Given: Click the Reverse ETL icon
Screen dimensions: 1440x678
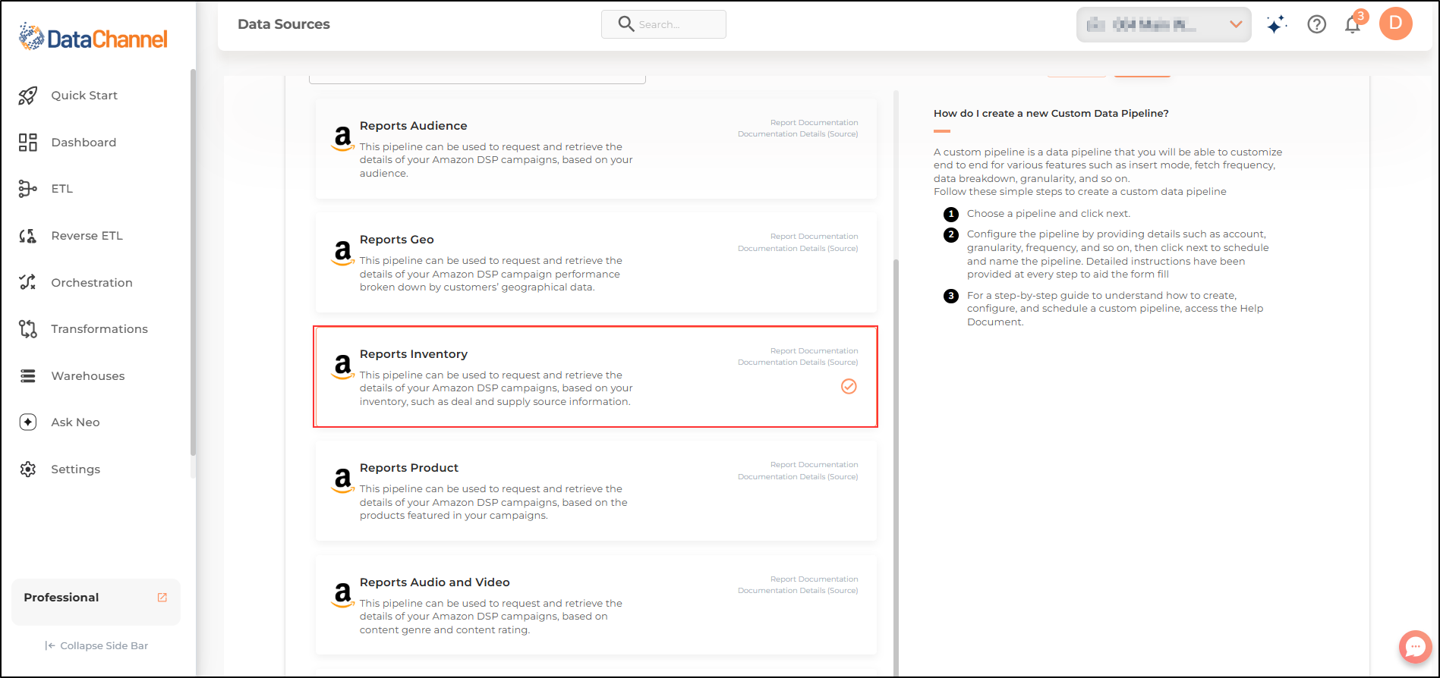Looking at the screenshot, I should 28,236.
